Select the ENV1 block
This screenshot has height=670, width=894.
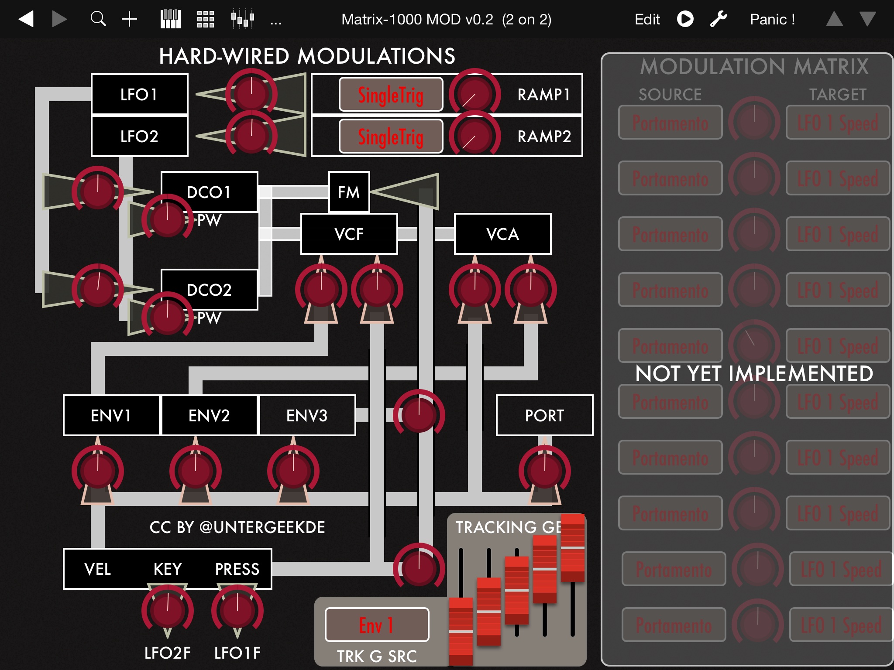(x=111, y=415)
